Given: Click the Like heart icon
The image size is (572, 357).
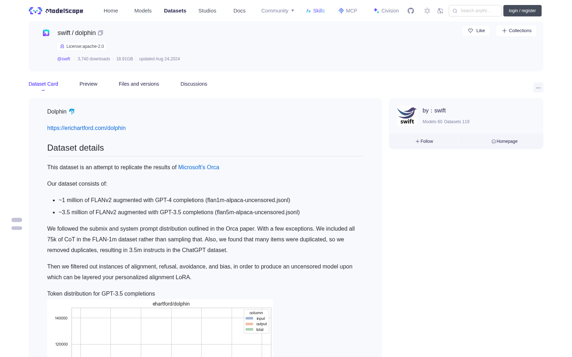Looking at the screenshot, I should (470, 31).
